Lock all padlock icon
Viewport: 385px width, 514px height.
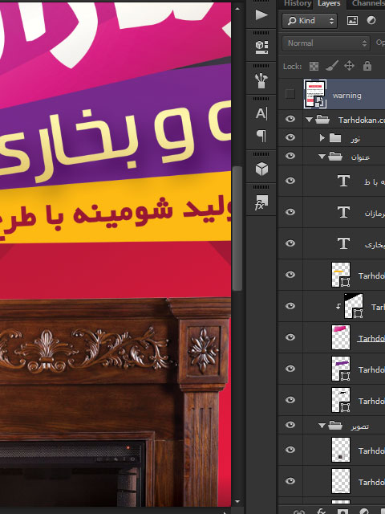coord(367,66)
